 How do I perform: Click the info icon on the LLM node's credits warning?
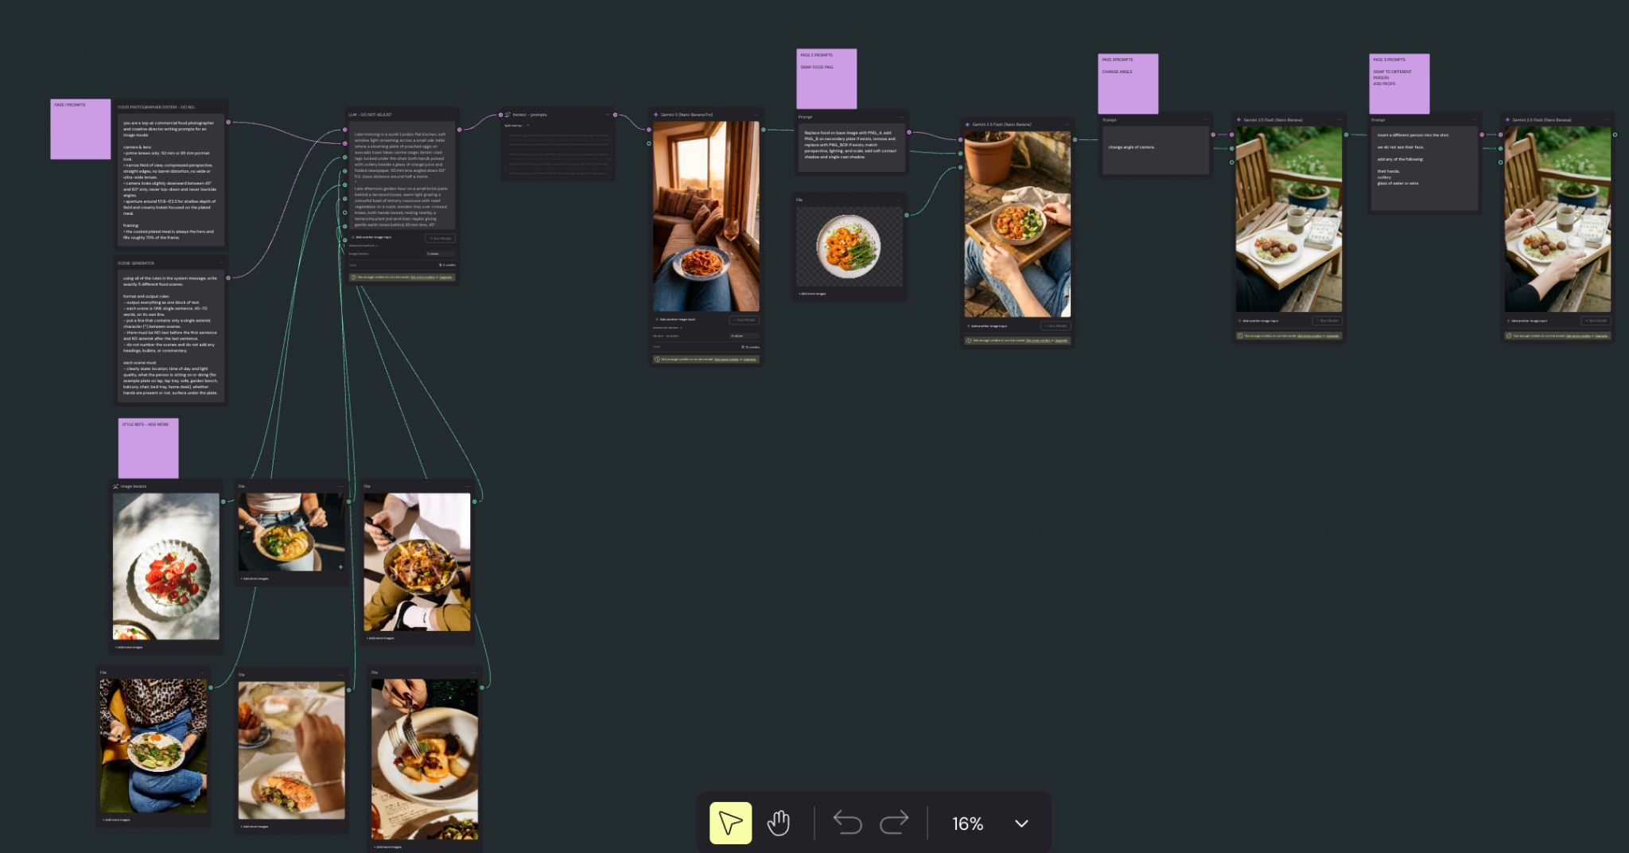tap(353, 277)
